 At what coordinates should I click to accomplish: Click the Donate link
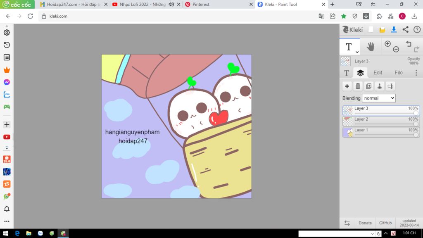tap(365, 223)
